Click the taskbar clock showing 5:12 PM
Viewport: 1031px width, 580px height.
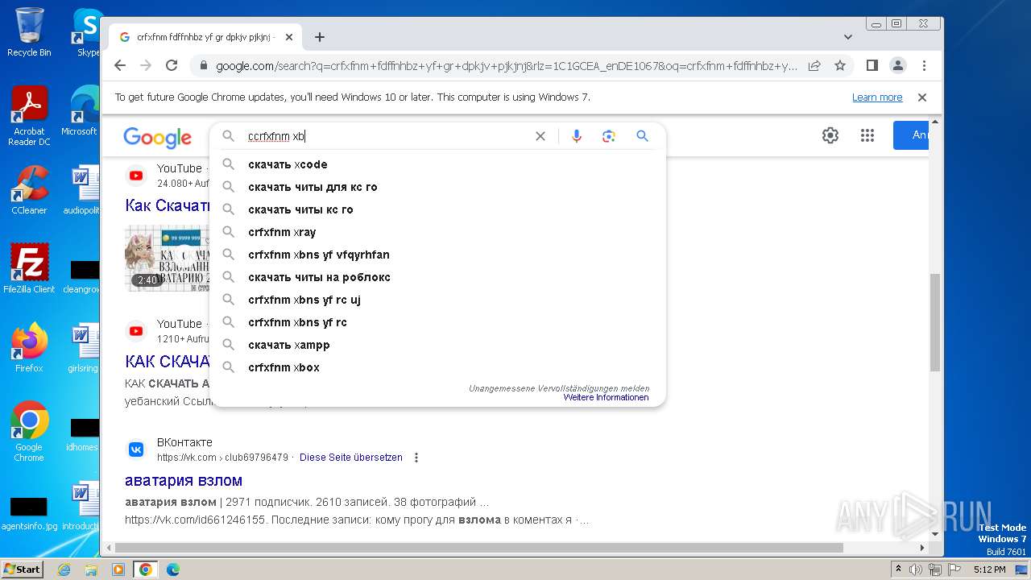click(989, 570)
